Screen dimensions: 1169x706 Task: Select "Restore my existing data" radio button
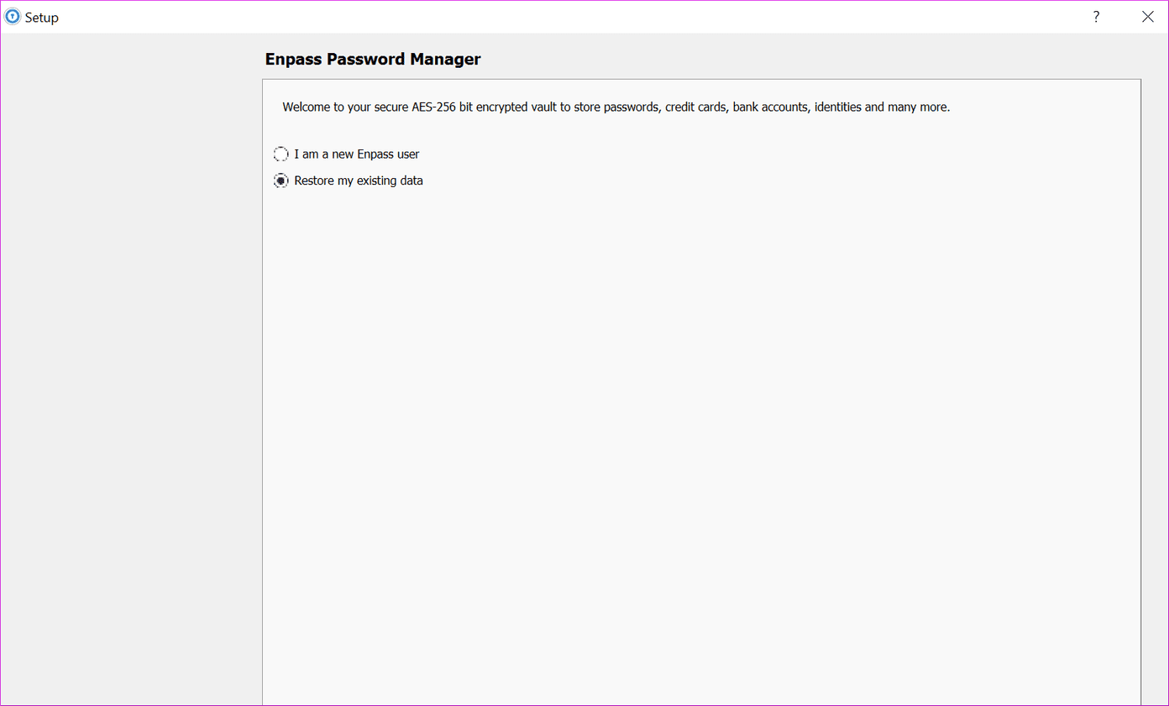coord(281,180)
